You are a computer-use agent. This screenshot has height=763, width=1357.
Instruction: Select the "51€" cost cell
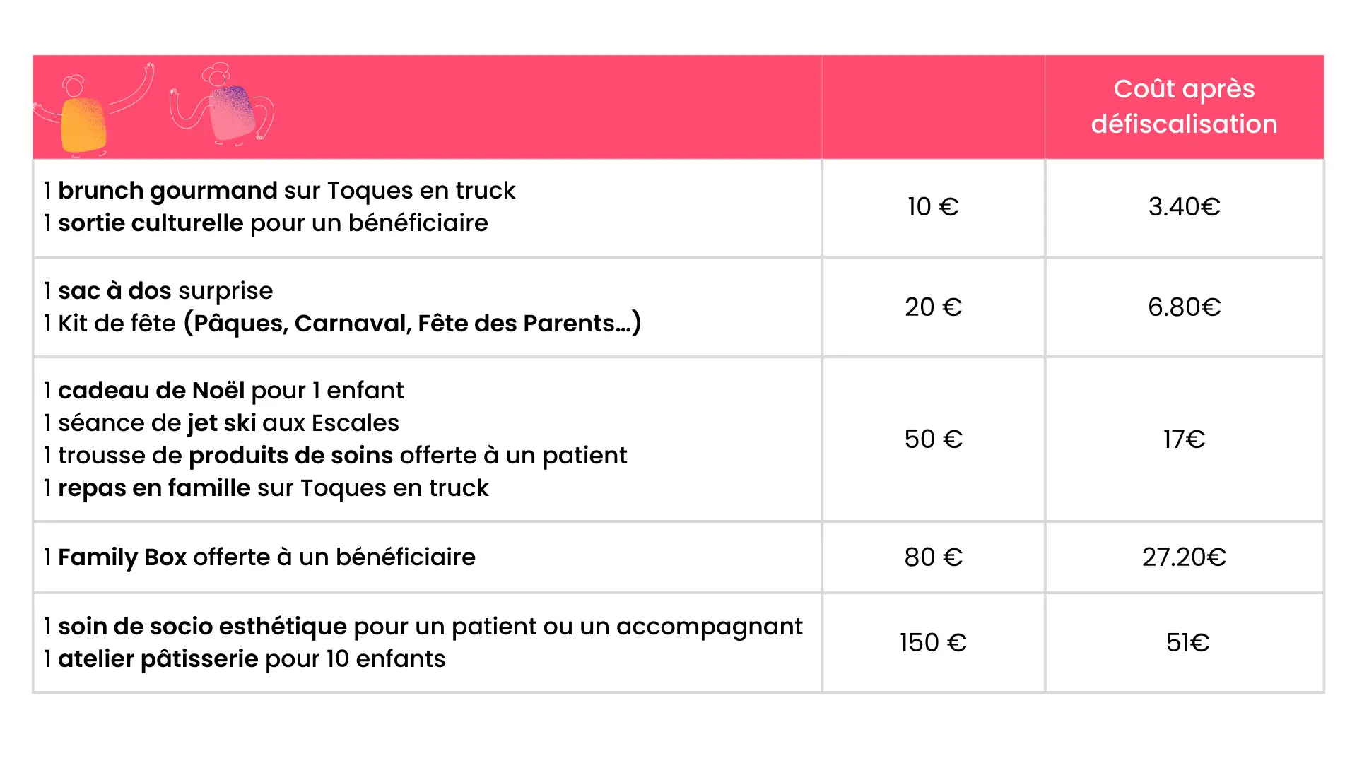click(x=1187, y=643)
